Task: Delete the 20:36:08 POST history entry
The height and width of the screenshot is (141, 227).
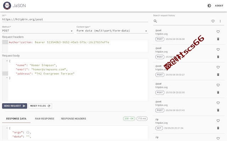Action: [x=218, y=39]
